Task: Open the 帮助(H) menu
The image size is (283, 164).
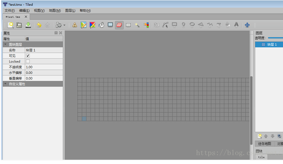Action: (85, 10)
